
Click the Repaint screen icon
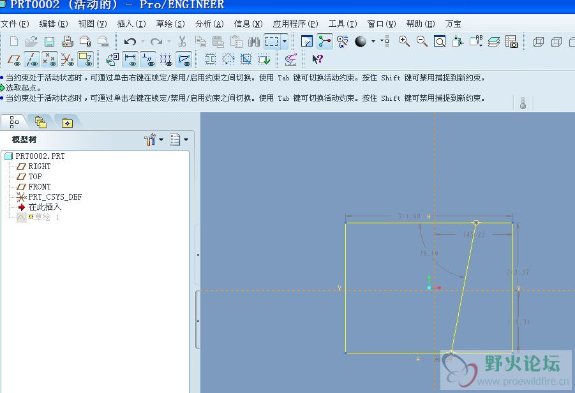pos(306,41)
